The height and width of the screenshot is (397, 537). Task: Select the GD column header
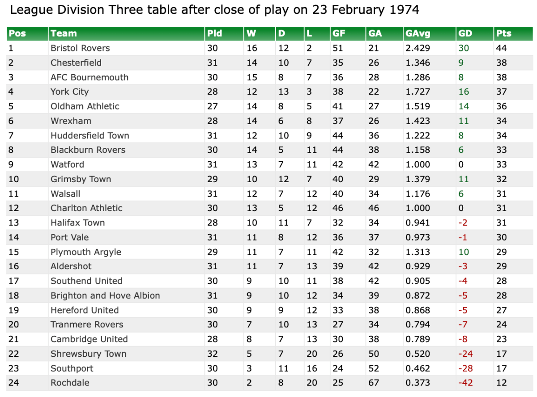pos(465,33)
